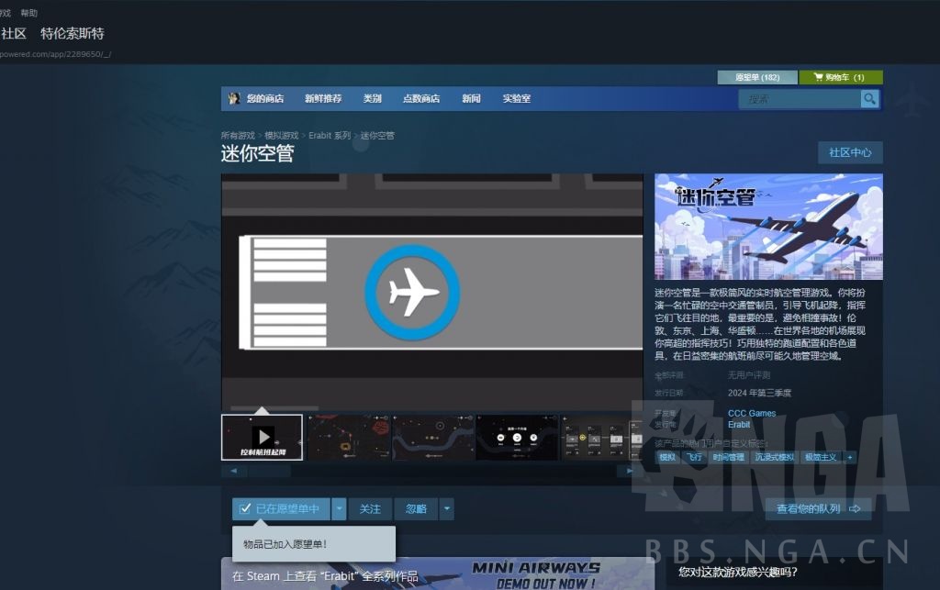Screen dimensions: 940x590
Task: Toggle following the game via 关注
Action: coord(370,508)
